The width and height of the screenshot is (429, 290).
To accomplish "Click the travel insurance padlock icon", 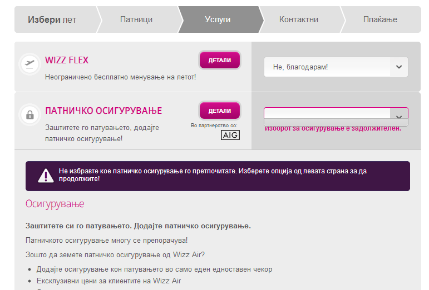I will point(30,115).
